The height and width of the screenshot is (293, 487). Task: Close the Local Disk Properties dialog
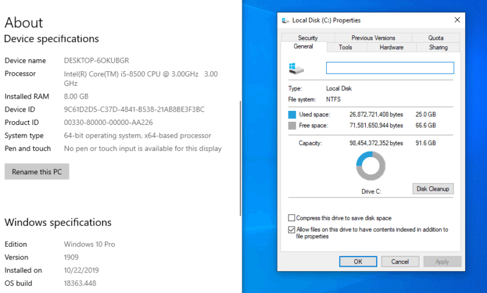tap(457, 20)
